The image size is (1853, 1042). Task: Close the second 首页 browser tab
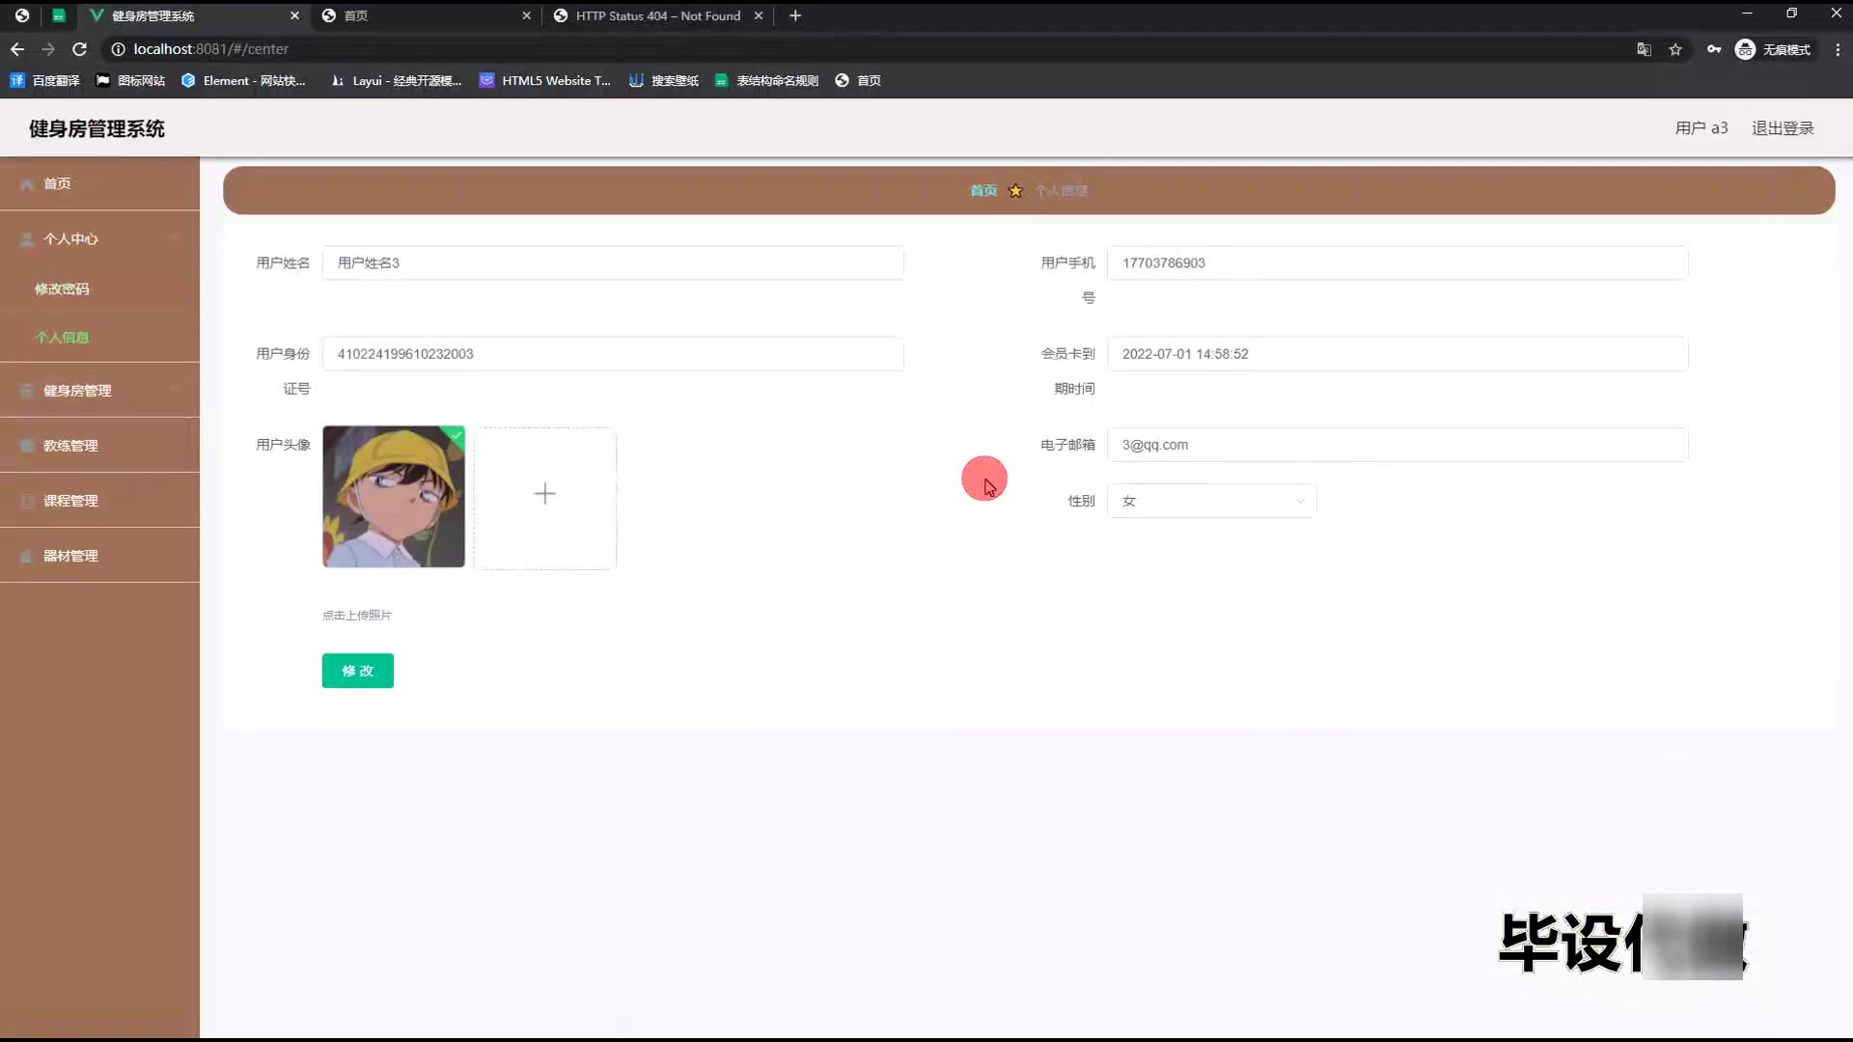[526, 15]
